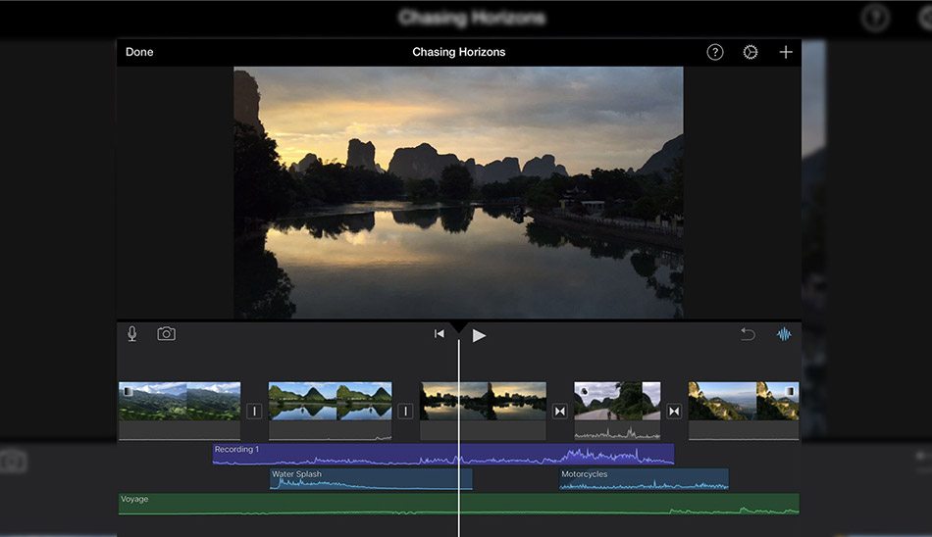Edit transition between first and second clips
This screenshot has width=932, height=537.
pos(254,411)
